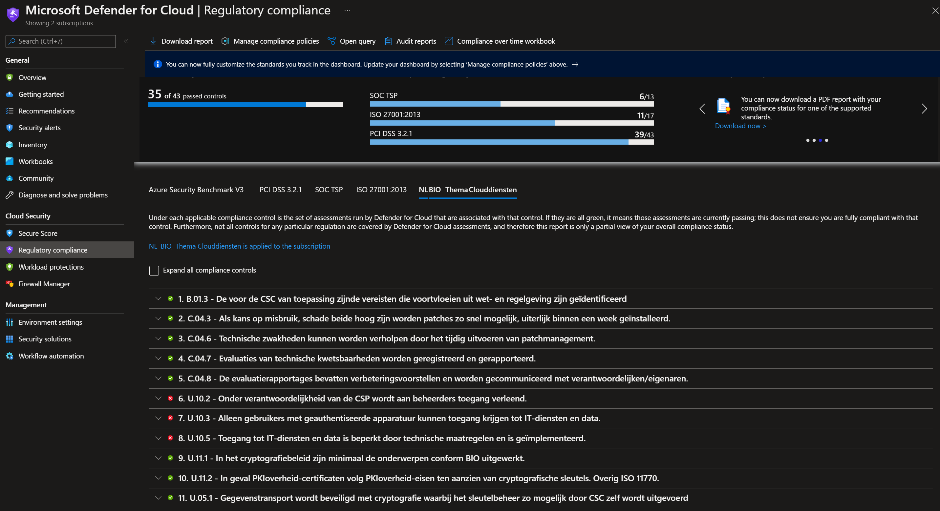
Task: Expand control 6. U.10.2 chevron
Action: (x=158, y=398)
